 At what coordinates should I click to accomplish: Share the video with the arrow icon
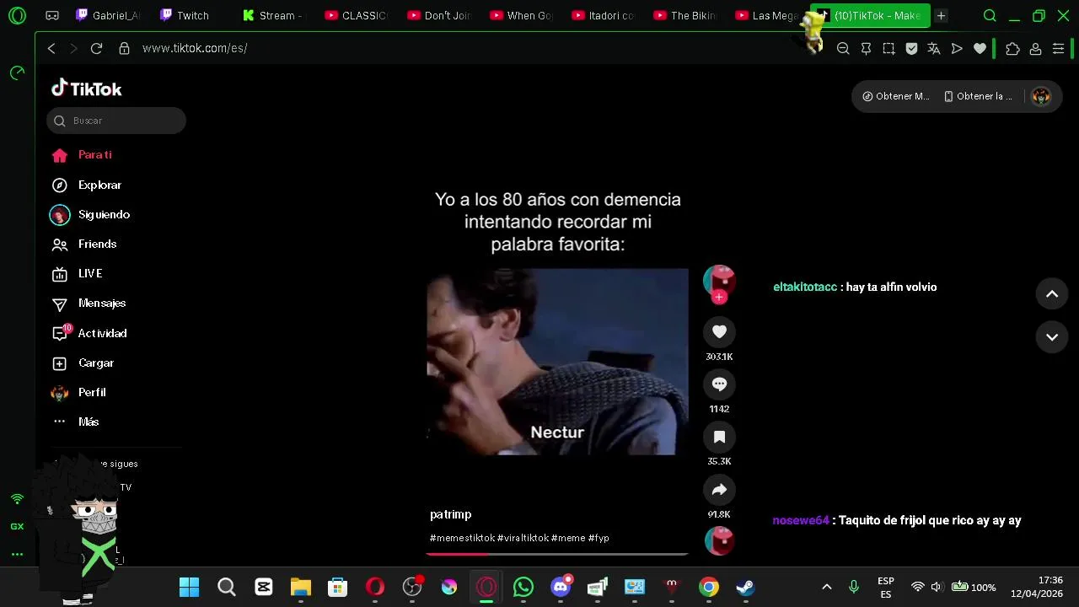(x=719, y=490)
